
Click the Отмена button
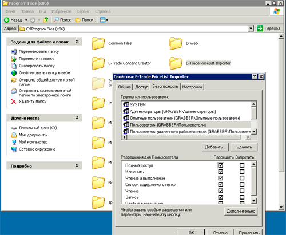coord(220,232)
